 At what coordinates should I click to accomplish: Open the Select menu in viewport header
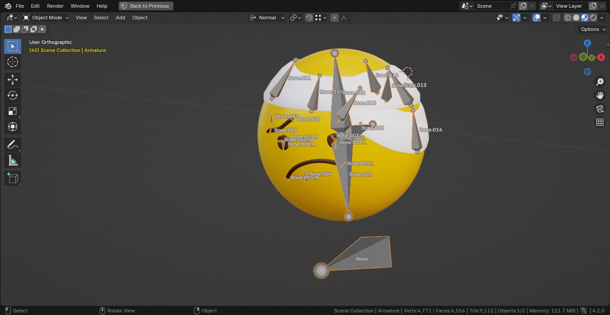coord(101,18)
